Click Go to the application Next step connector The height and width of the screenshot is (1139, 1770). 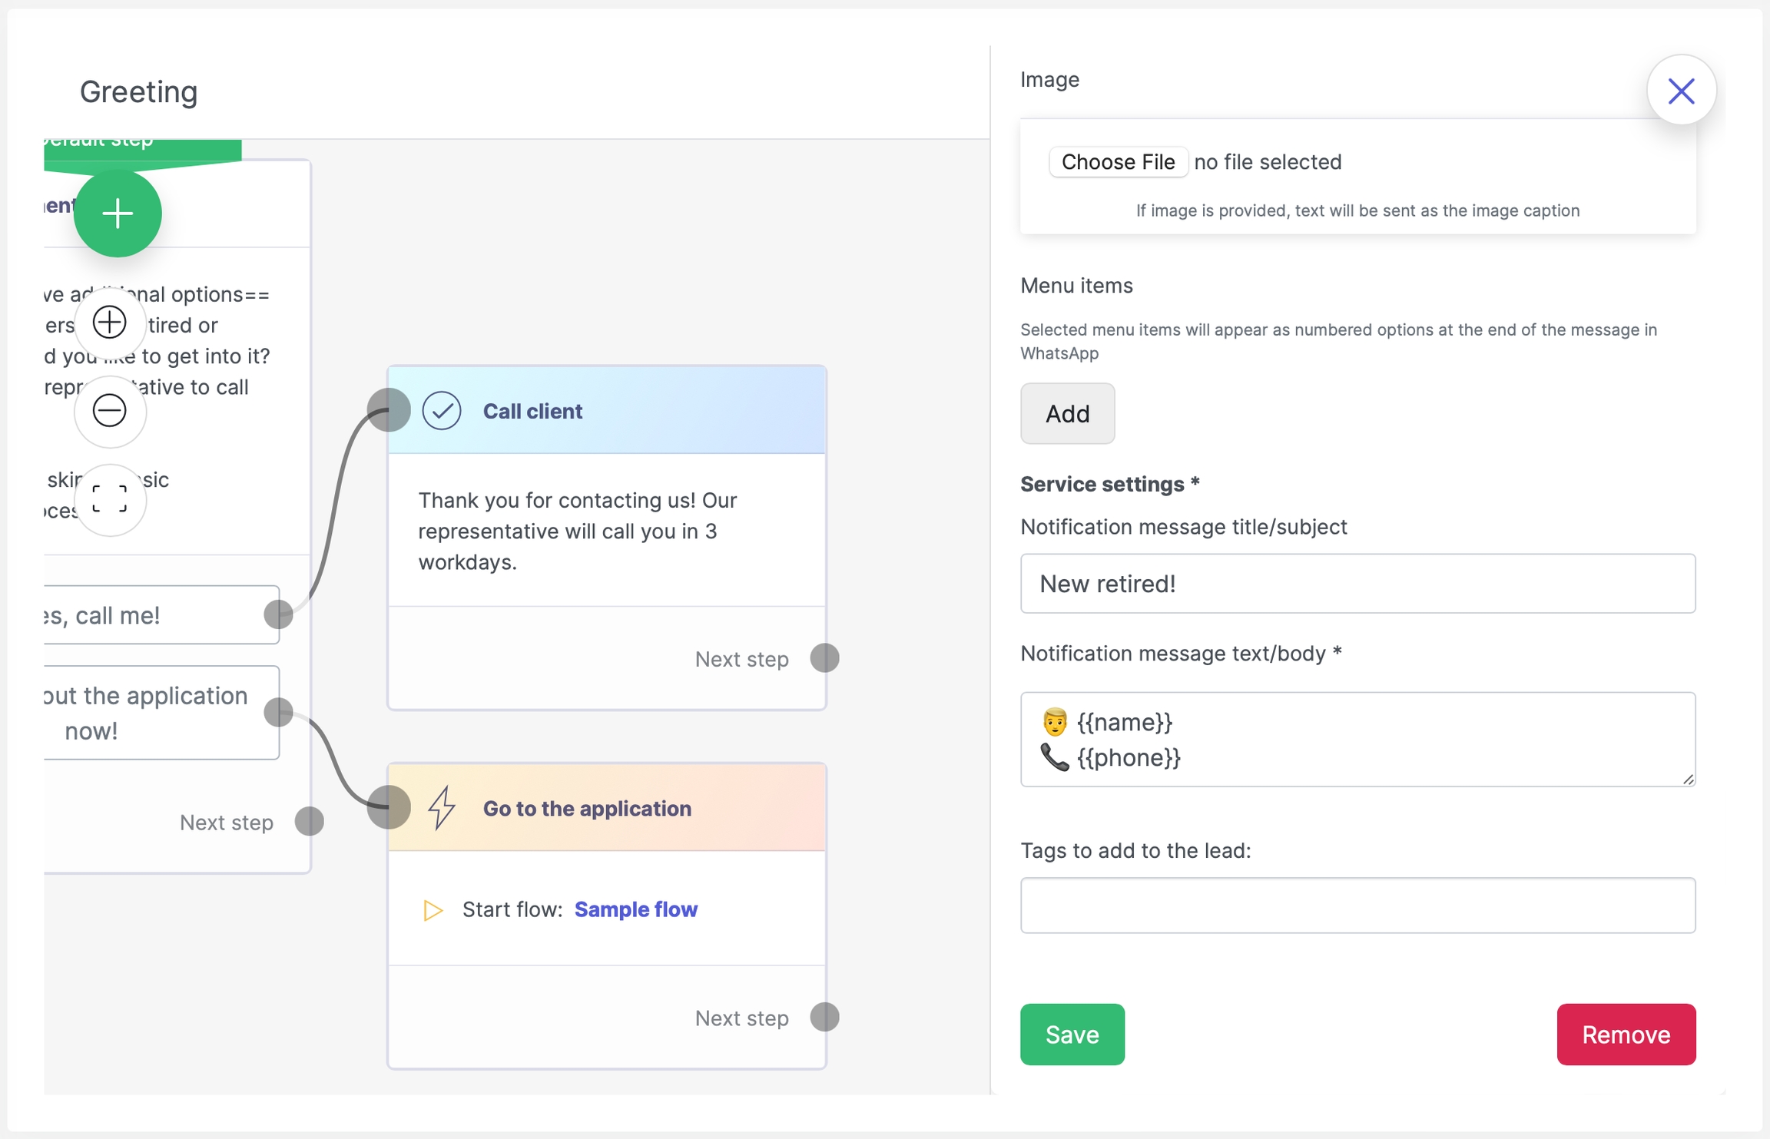click(x=824, y=1017)
